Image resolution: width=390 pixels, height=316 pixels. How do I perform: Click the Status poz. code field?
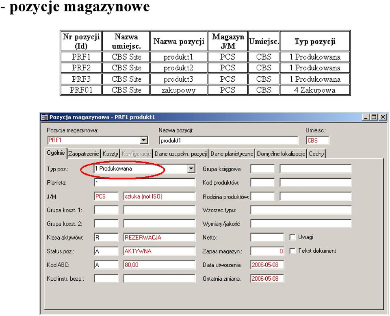(106, 251)
